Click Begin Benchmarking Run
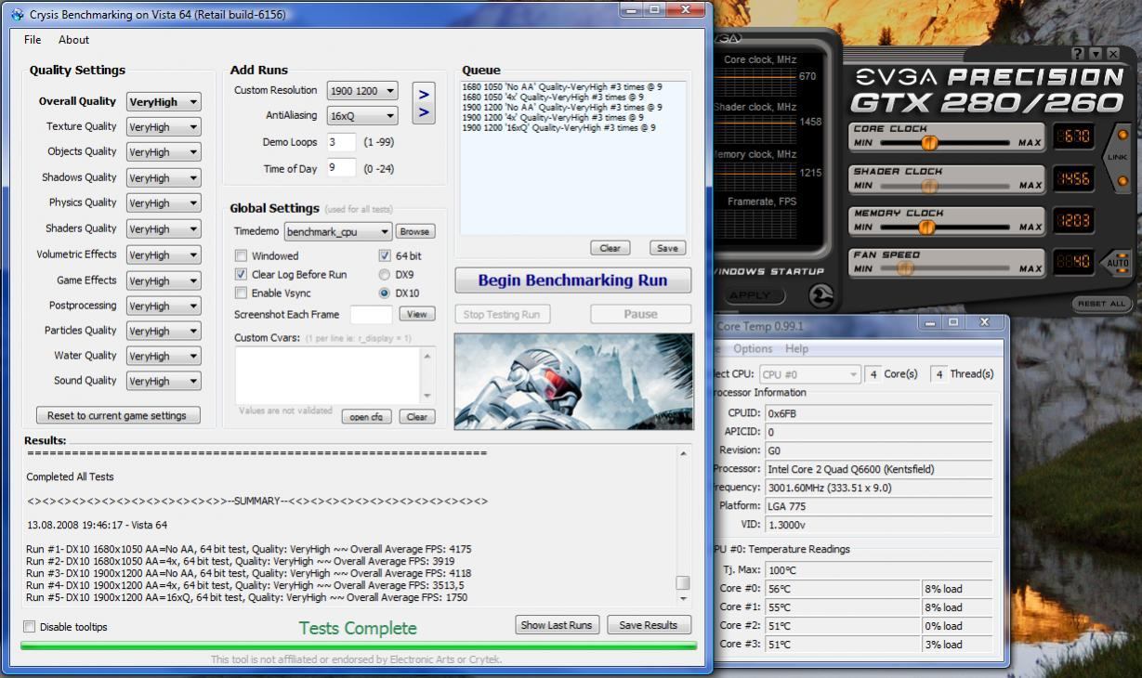Screen dimensions: 1142x678 573,280
